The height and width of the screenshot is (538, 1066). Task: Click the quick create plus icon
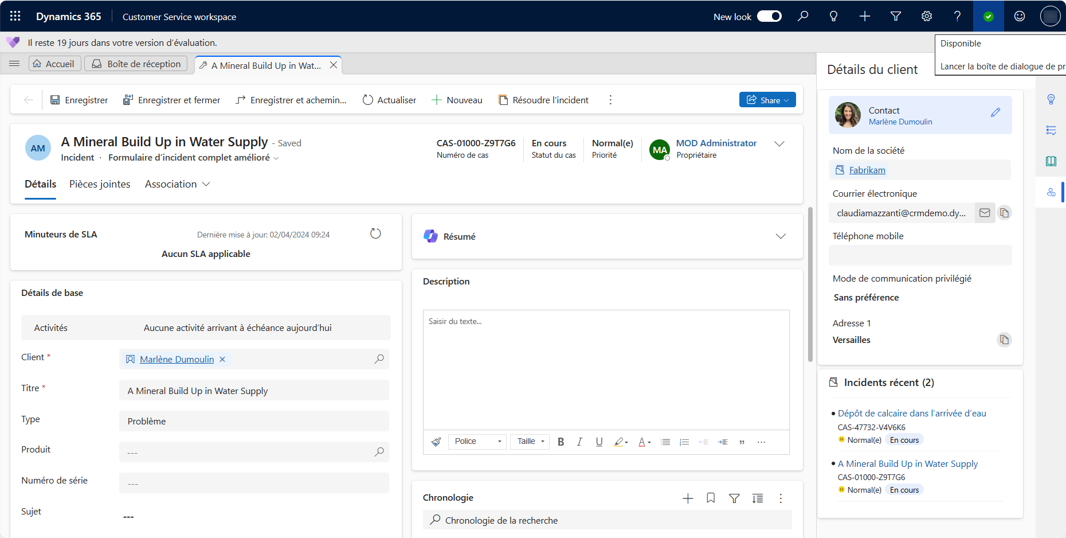click(x=865, y=16)
